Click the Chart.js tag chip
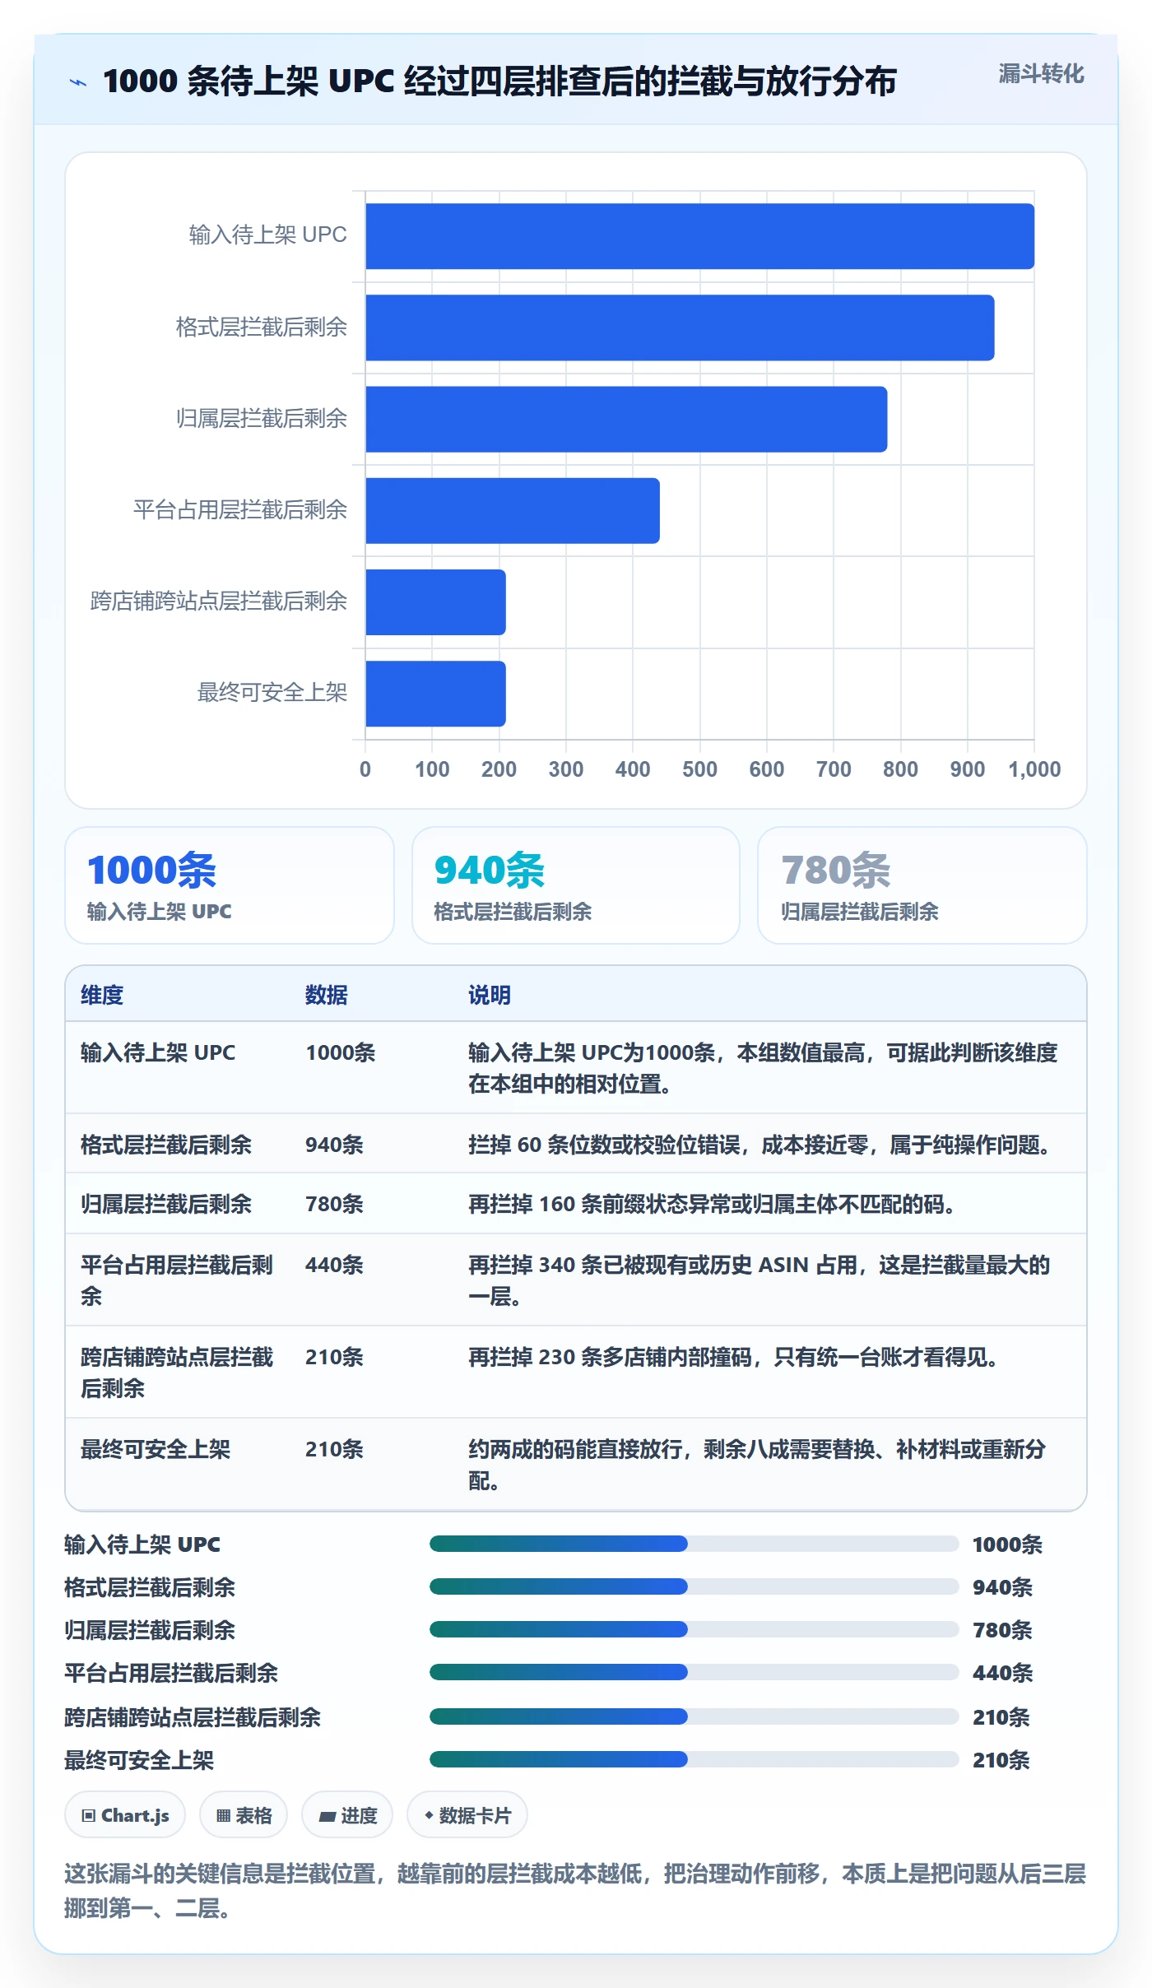Viewport: 1152px width, 1988px height. pyautogui.click(x=125, y=1814)
